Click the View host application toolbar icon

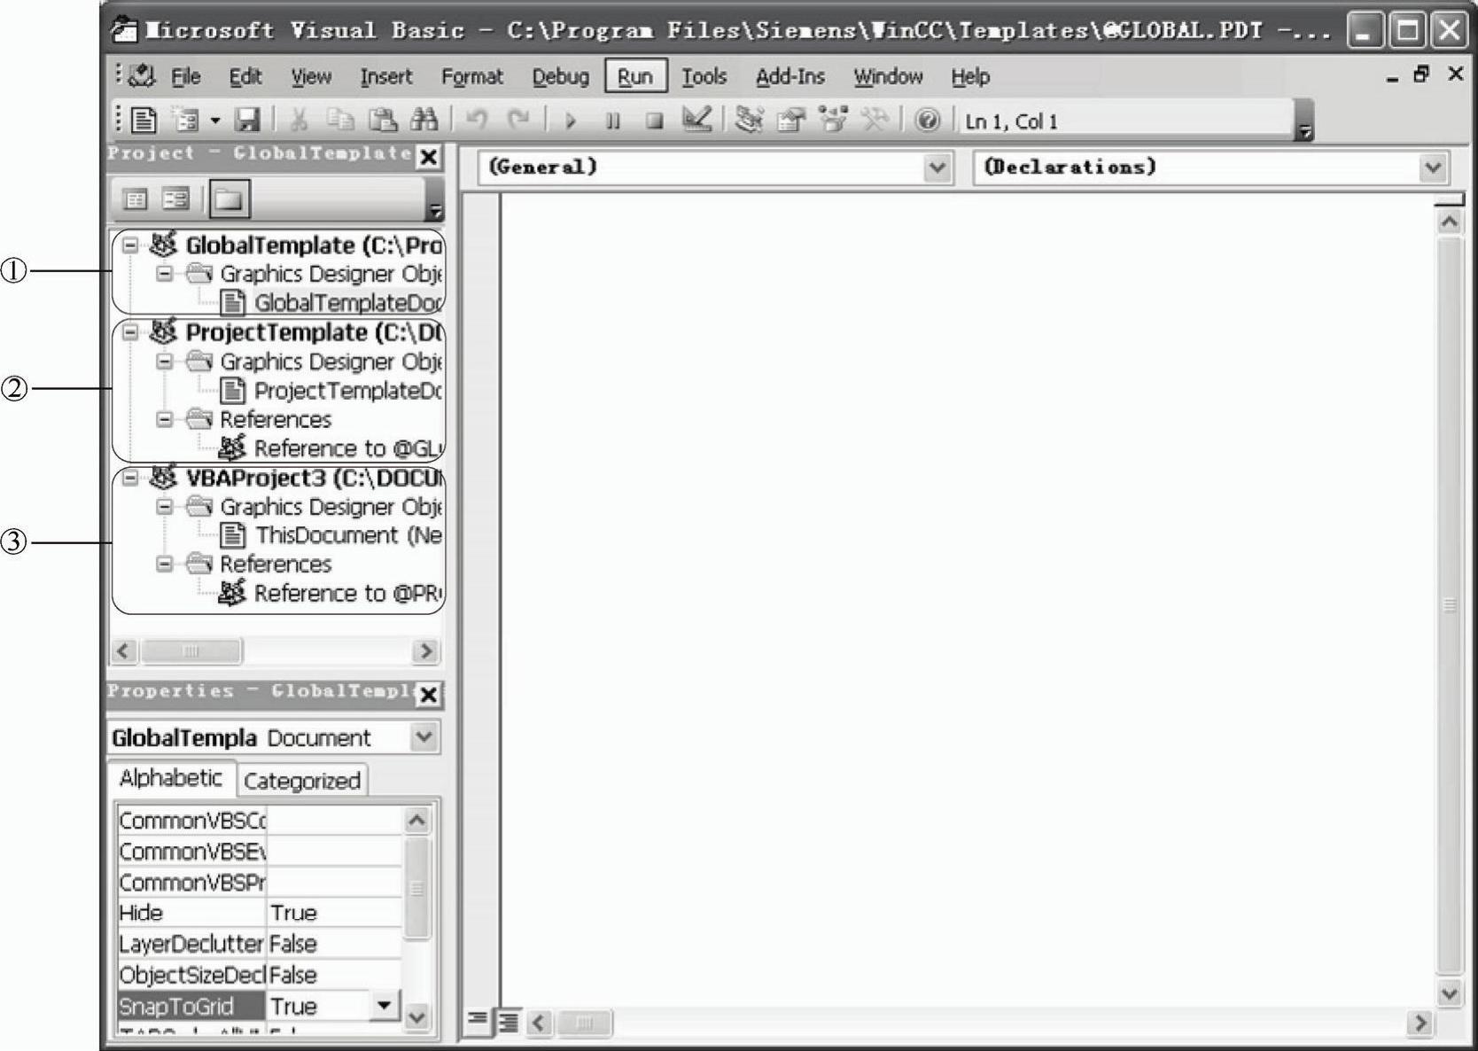click(144, 120)
